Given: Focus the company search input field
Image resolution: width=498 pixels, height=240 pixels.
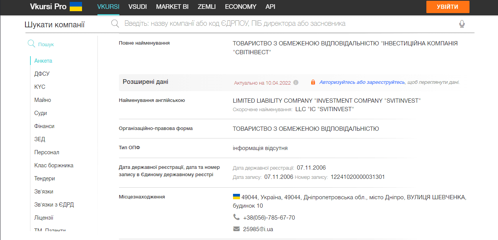Looking at the screenshot, I should click(285, 23).
